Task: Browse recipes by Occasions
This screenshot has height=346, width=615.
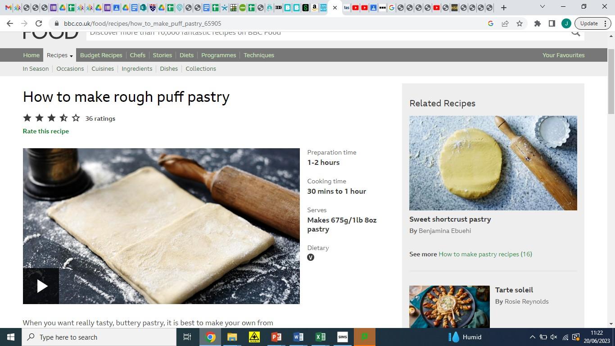Action: click(x=70, y=68)
